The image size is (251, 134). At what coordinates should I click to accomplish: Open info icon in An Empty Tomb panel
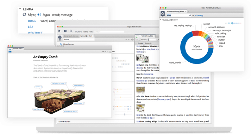(110, 51)
